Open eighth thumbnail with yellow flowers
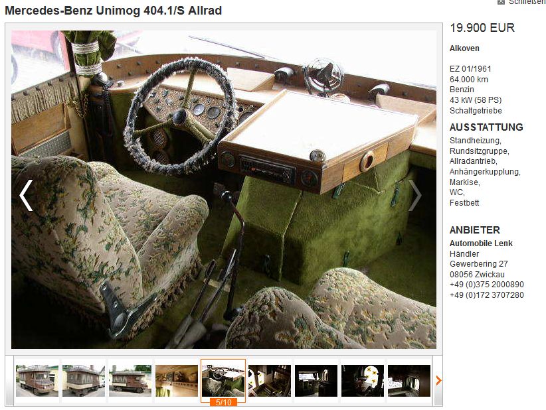This screenshot has width=546, height=410. pos(363,381)
